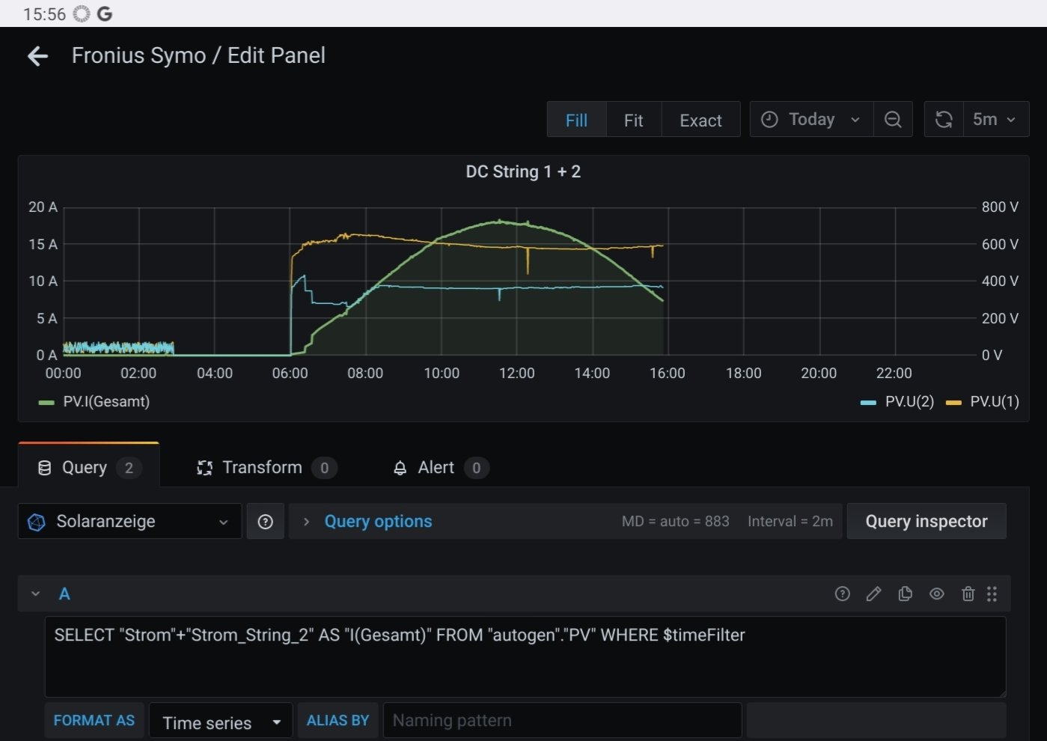1047x741 pixels.
Task: Switch to Fit view mode
Action: tap(633, 120)
